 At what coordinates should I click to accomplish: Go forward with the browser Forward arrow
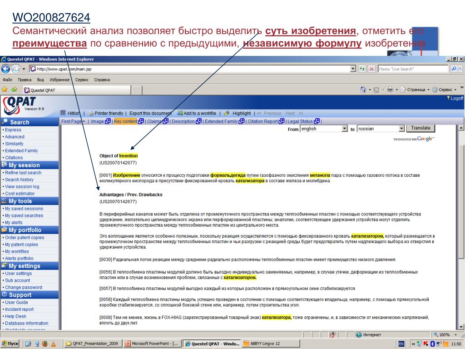pyautogui.click(x=16, y=69)
